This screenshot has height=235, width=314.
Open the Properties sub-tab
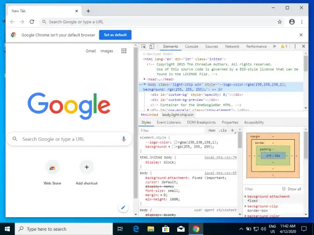tap(230, 122)
